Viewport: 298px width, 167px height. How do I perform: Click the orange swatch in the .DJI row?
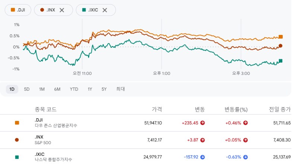coord(17,123)
